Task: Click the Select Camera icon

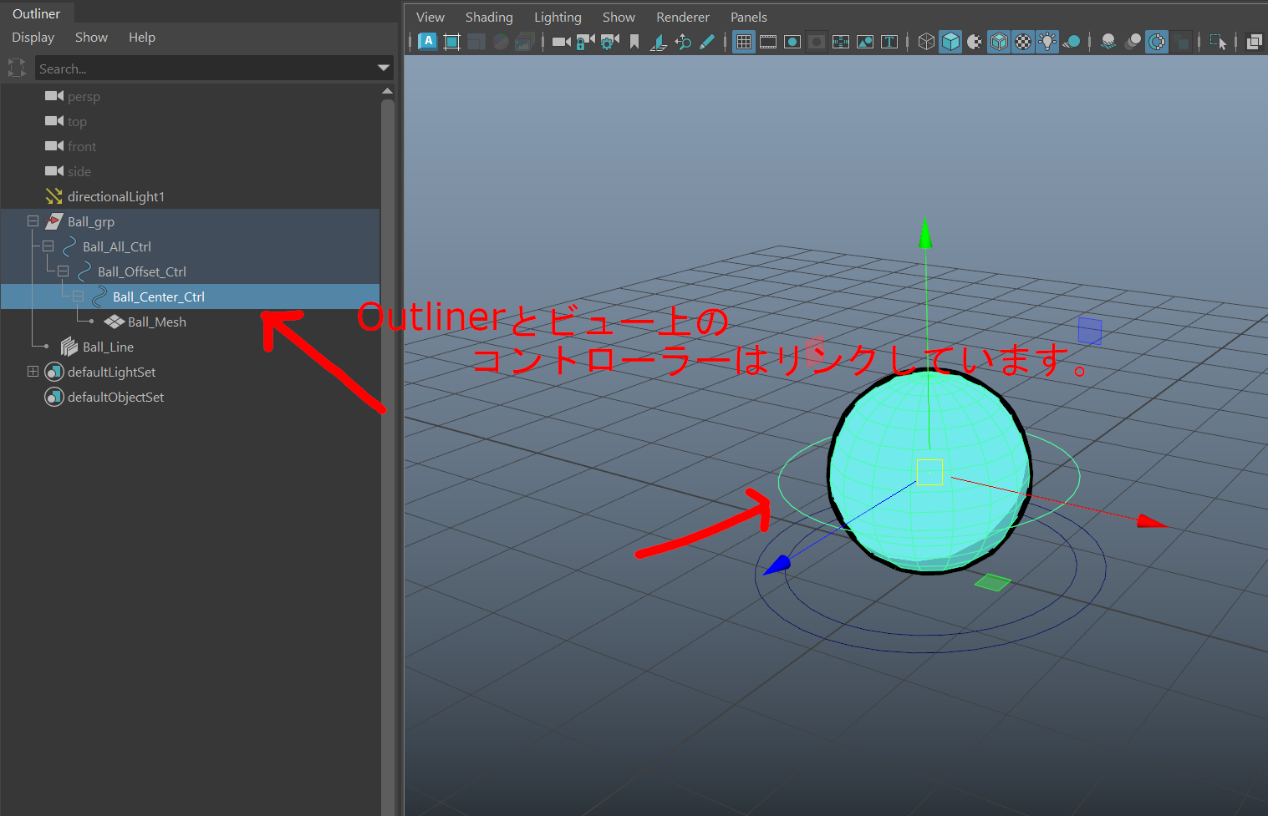Action: point(562,42)
